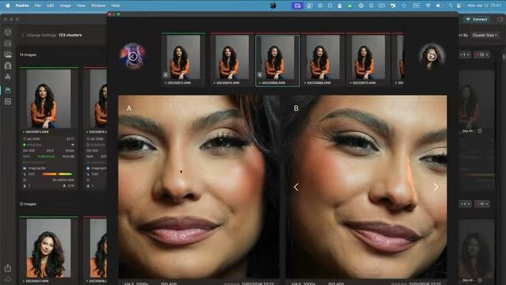This screenshot has height=285, width=506.
Task: Toggle side panel icon right of Connect
Action: coord(500,19)
